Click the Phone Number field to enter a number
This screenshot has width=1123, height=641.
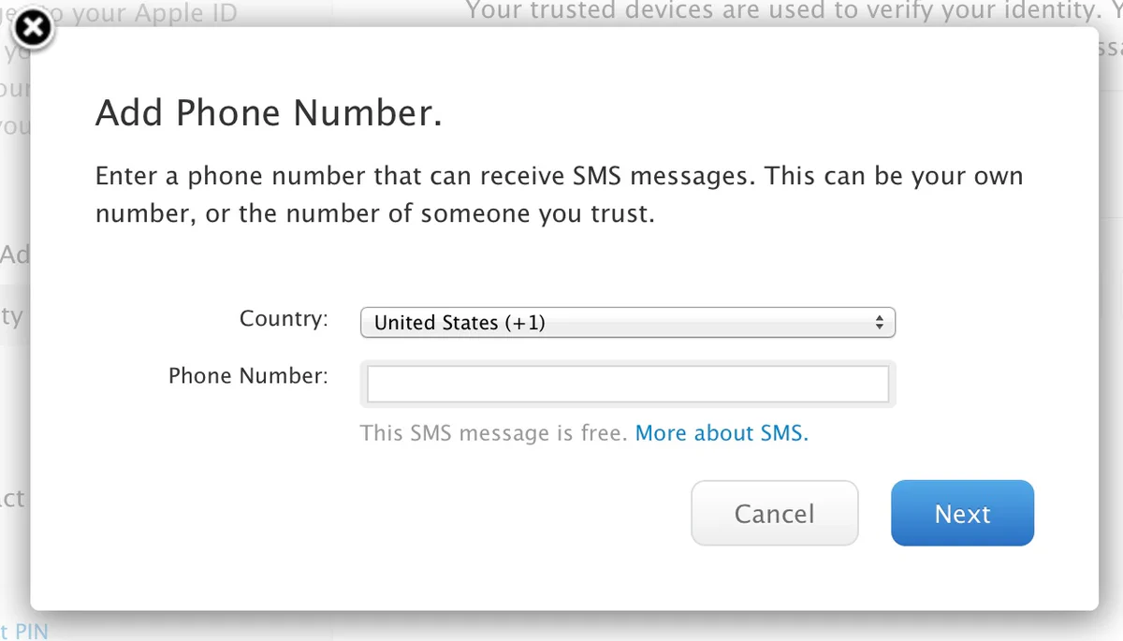tap(627, 383)
